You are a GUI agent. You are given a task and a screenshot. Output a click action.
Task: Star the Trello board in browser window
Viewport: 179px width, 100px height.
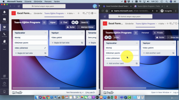point(136,33)
